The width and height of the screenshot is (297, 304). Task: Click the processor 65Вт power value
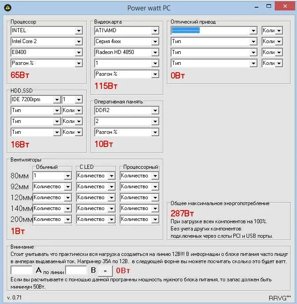tap(20, 75)
